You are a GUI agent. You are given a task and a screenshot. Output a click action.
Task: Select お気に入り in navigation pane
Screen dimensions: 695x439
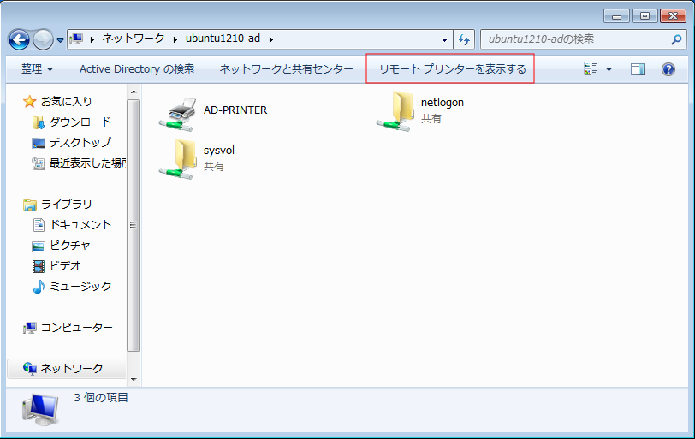pyautogui.click(x=66, y=102)
